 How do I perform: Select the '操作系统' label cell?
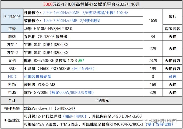pyautogui.click(x=12, y=108)
